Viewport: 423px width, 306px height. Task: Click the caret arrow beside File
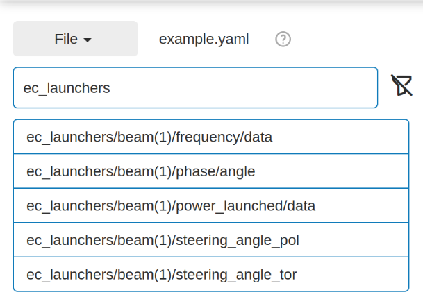click(88, 40)
